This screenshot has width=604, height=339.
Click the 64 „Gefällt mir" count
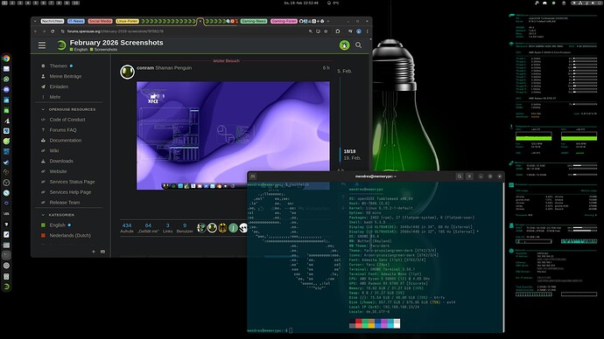click(148, 228)
